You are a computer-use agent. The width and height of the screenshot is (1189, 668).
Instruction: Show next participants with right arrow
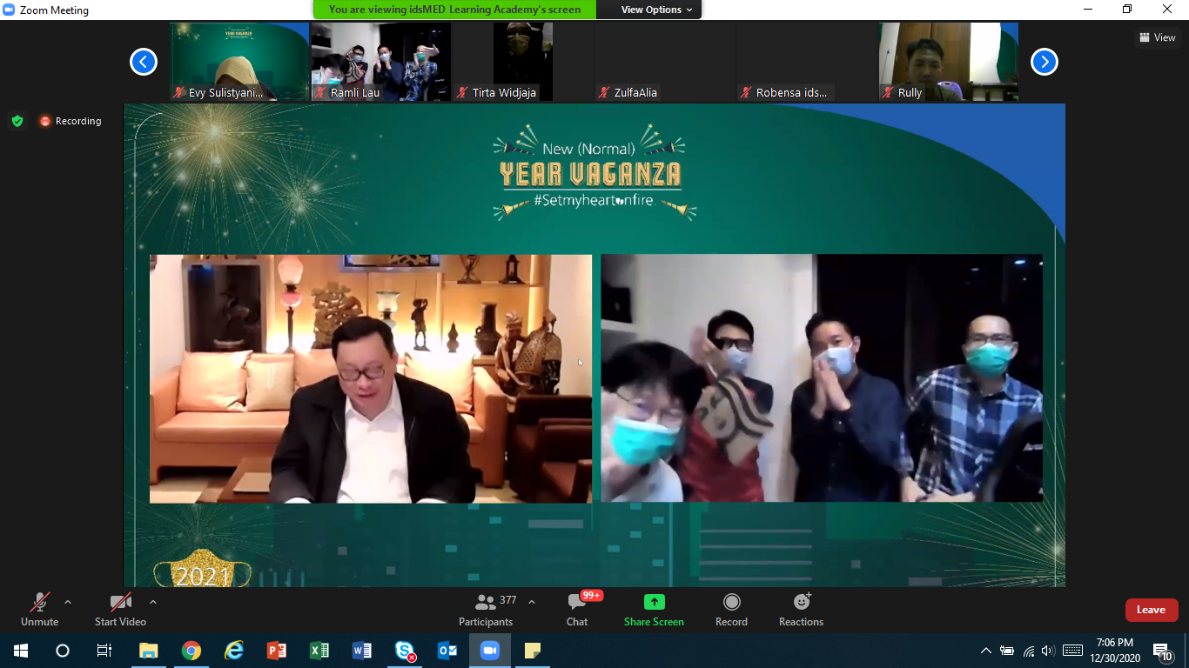1045,62
